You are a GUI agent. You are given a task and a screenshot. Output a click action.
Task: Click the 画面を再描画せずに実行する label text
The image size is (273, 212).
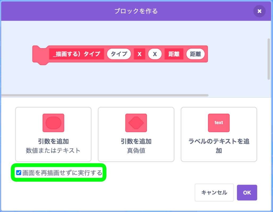coord(62,173)
